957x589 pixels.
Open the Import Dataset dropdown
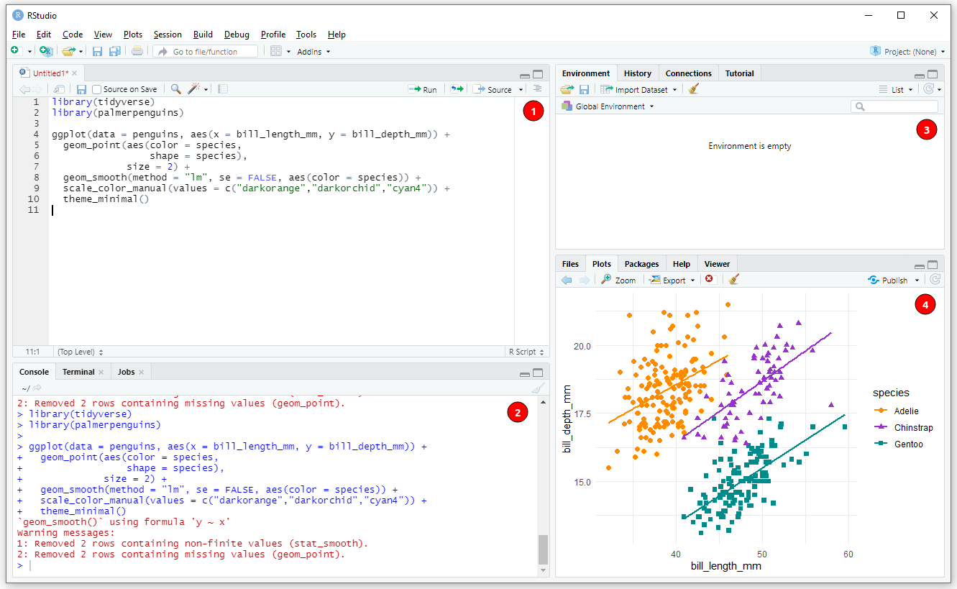[x=638, y=89]
